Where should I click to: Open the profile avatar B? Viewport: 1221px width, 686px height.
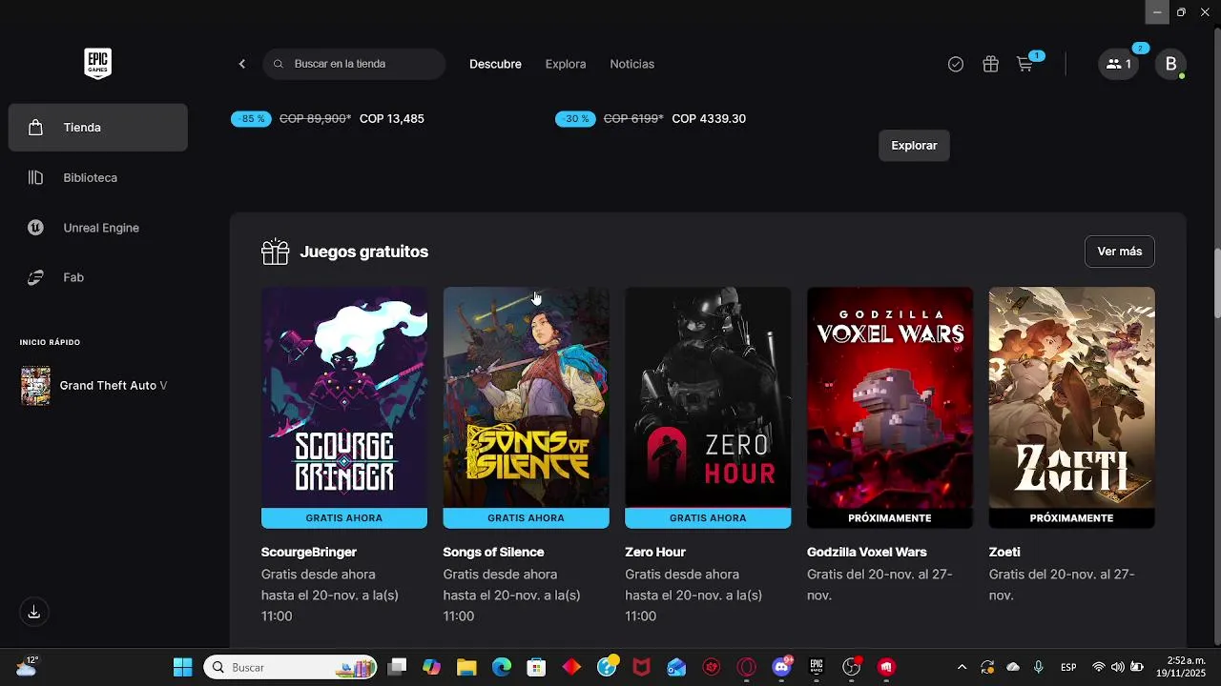1170,64
